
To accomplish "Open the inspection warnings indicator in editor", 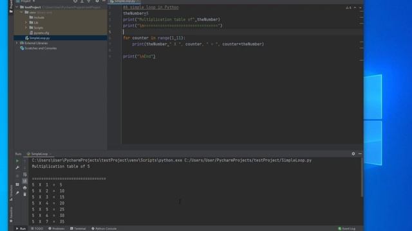I will (348, 8).
